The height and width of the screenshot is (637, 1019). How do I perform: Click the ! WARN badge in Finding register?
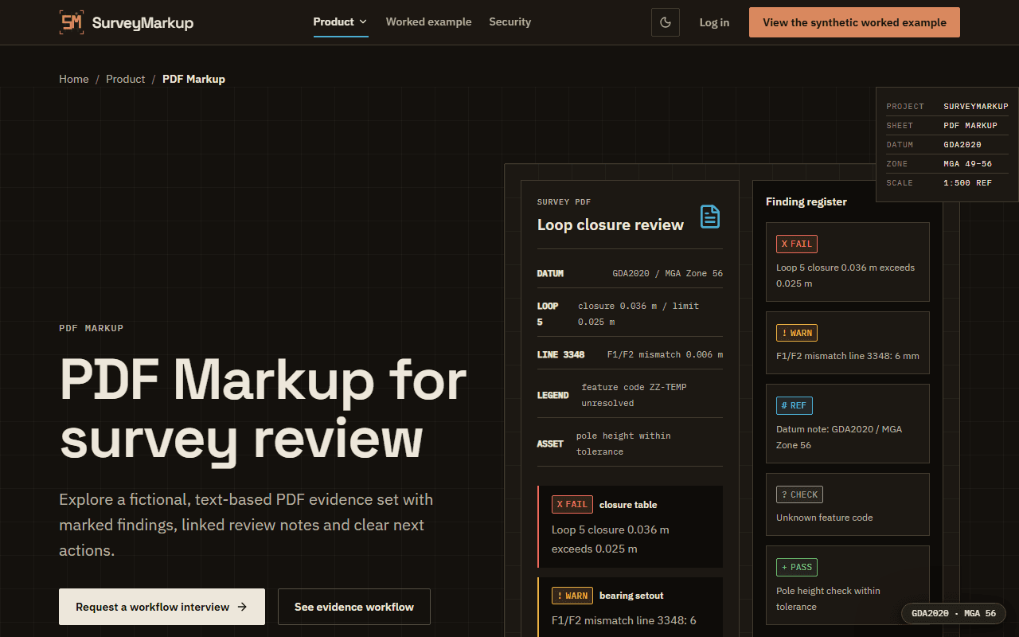tap(797, 333)
